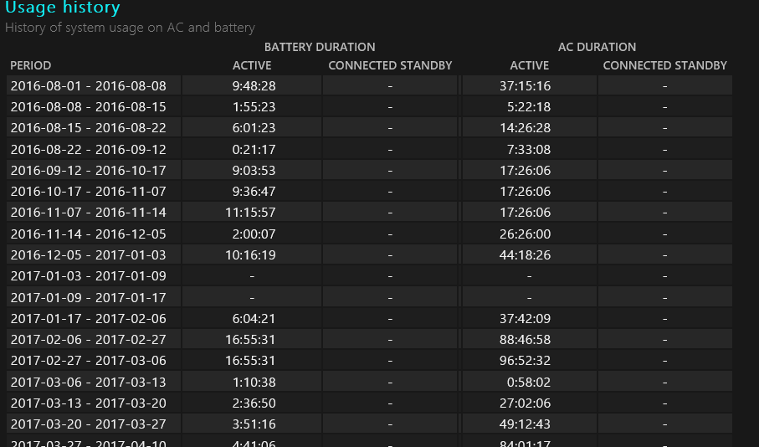The image size is (759, 447).
Task: Click the 2017-02-06 - 2017-02-27 period cell
Action: click(x=88, y=339)
